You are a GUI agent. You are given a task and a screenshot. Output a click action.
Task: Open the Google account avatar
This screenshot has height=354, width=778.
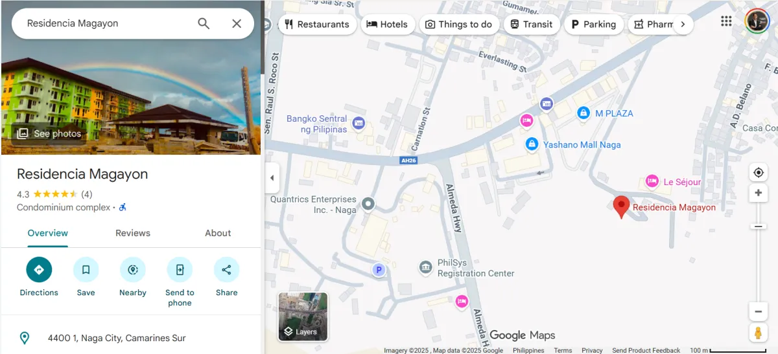click(757, 21)
